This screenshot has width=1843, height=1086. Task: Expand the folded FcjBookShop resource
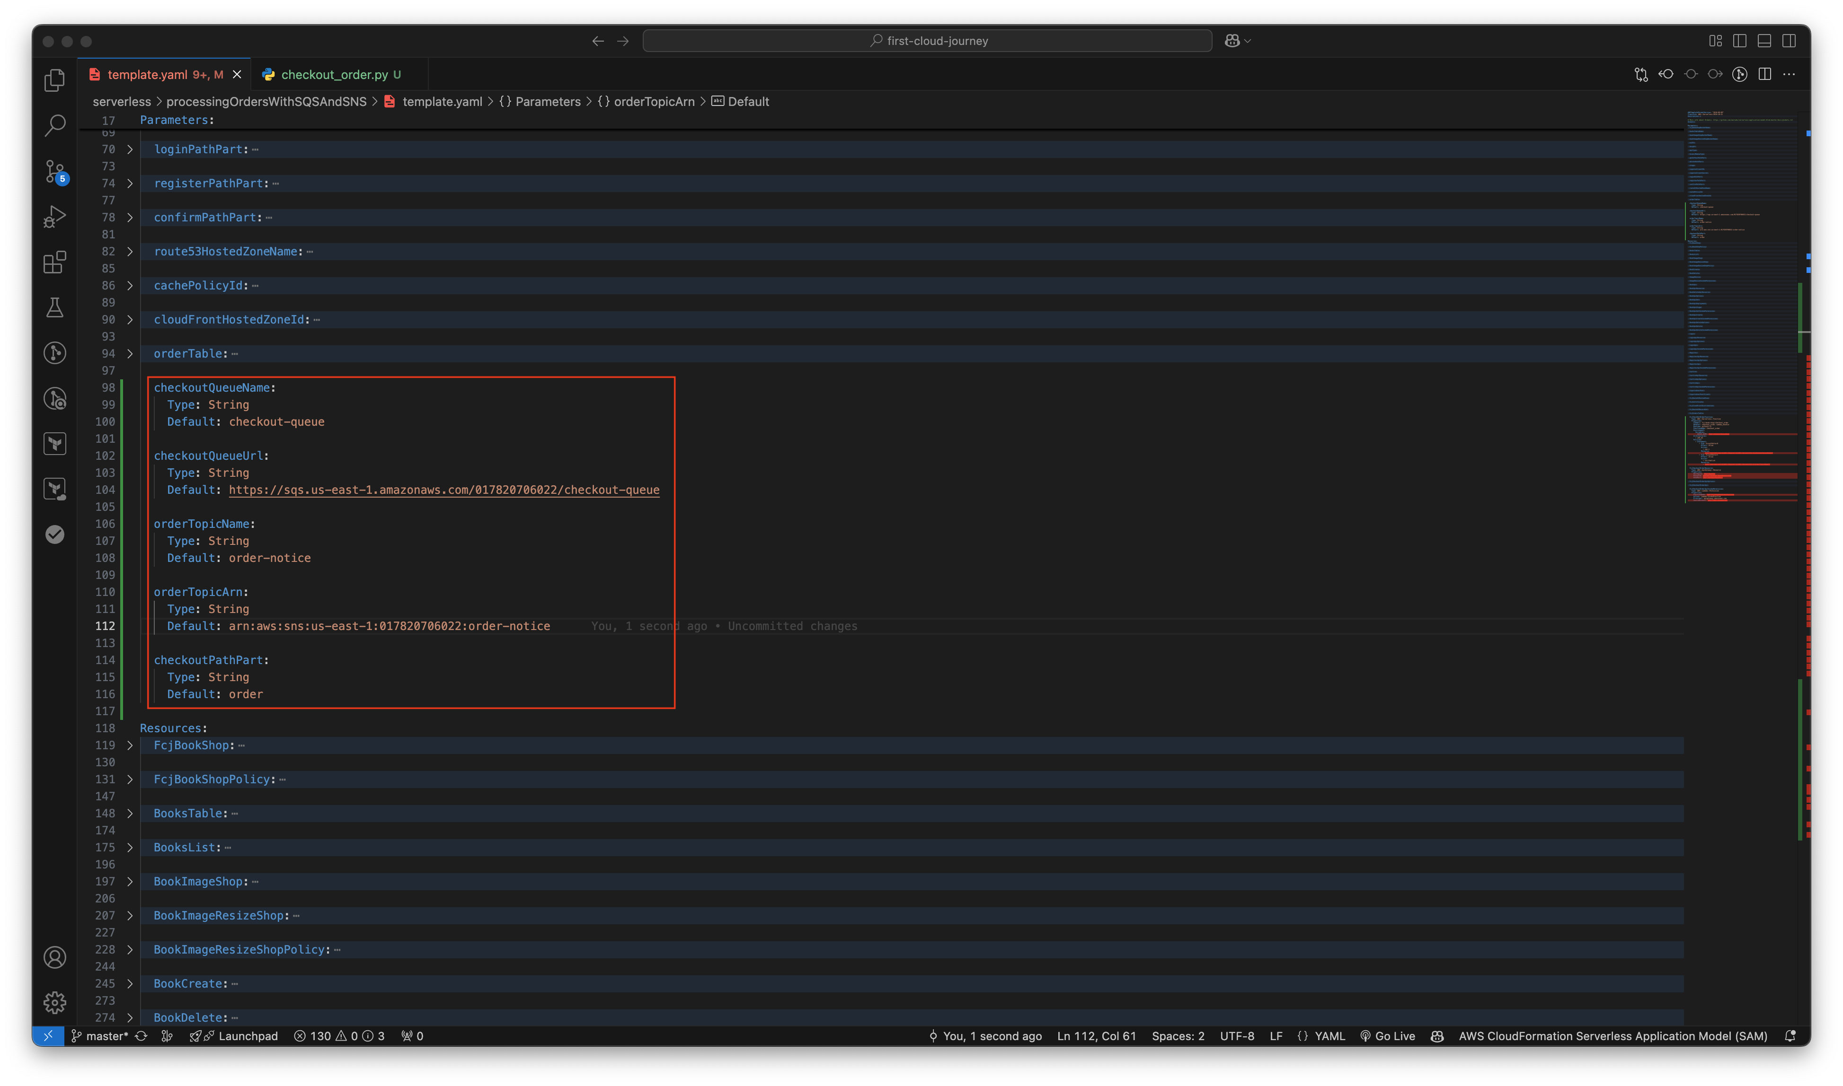click(130, 745)
